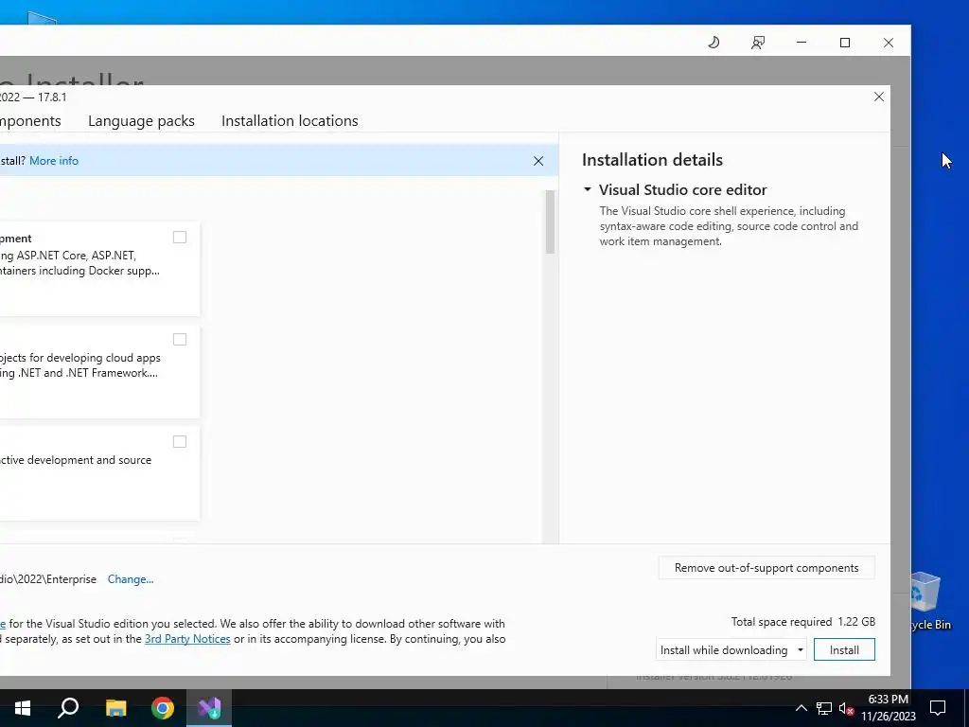Click the taskbar clock showing 6:33 PM
The width and height of the screenshot is (969, 727).
[888, 708]
